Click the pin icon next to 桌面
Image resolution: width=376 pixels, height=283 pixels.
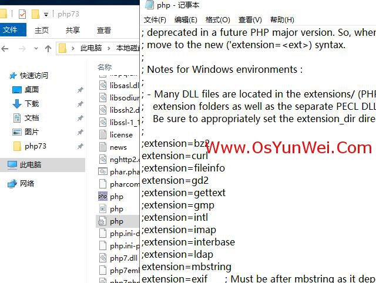click(80, 90)
